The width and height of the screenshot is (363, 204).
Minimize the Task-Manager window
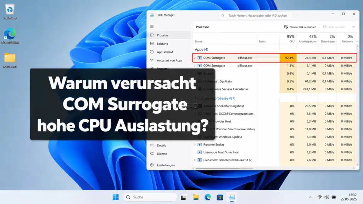pos(333,14)
